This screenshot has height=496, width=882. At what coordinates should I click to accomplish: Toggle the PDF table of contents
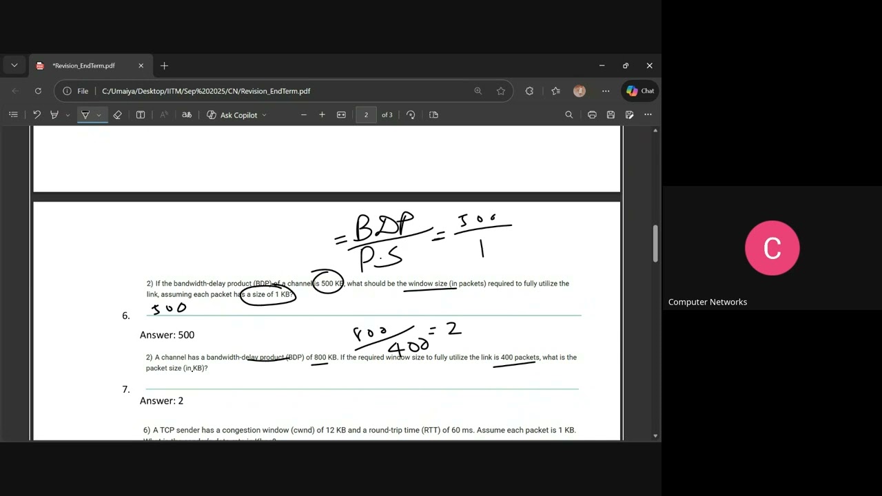(13, 115)
